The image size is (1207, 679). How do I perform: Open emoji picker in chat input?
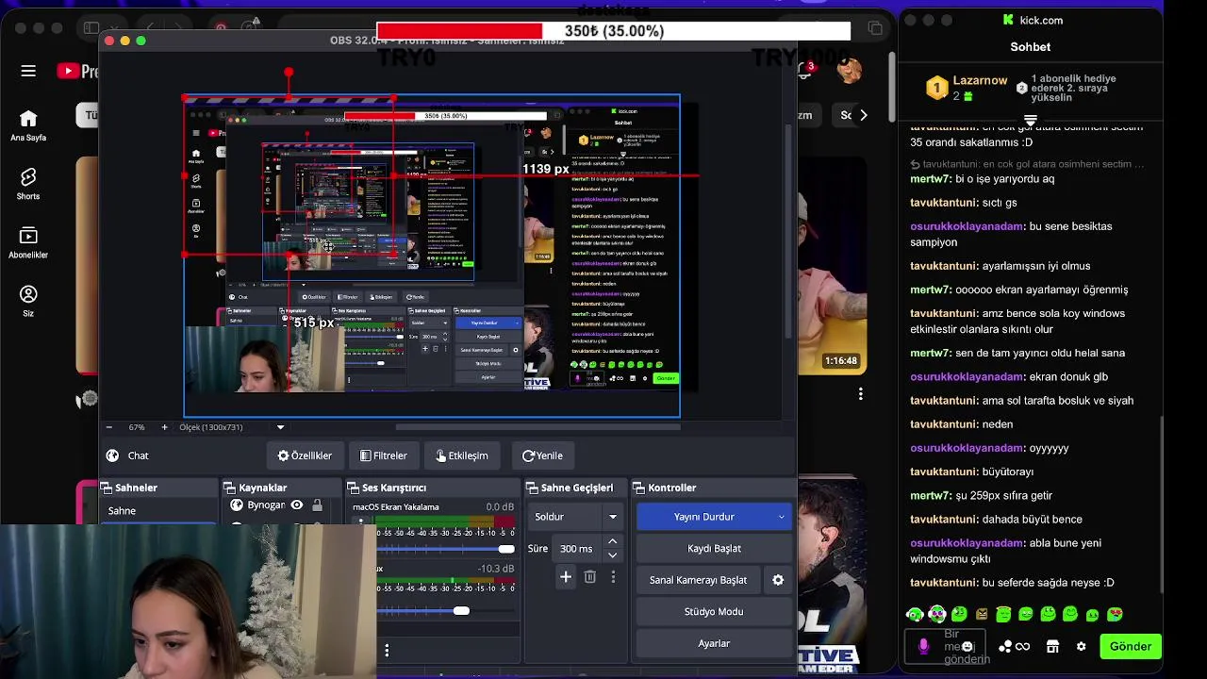click(967, 647)
